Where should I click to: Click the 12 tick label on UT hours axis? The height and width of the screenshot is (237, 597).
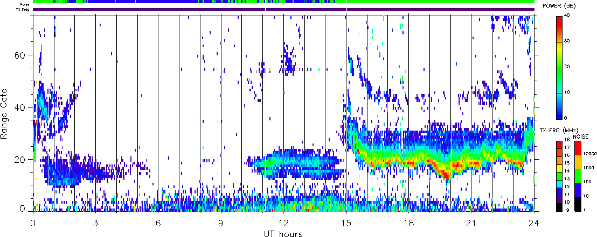tap(283, 222)
